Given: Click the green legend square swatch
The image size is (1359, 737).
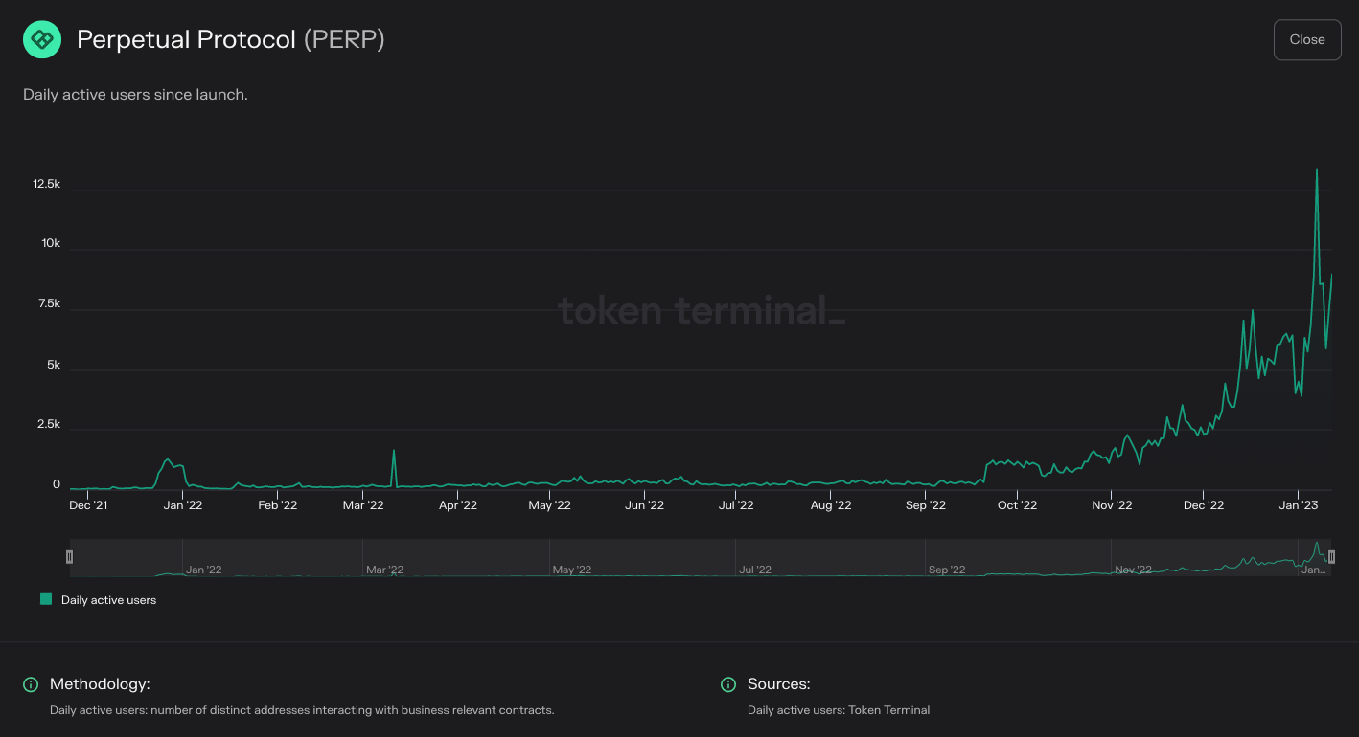Looking at the screenshot, I should [x=44, y=599].
